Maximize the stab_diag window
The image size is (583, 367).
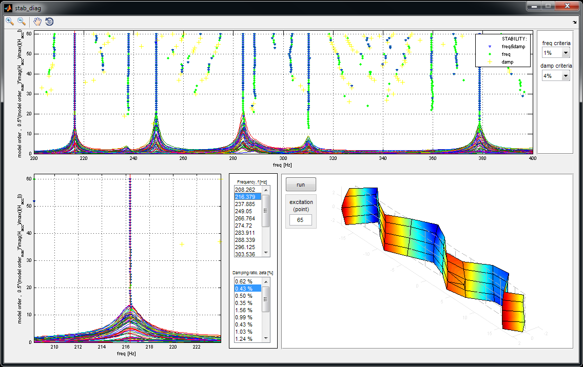point(548,6)
